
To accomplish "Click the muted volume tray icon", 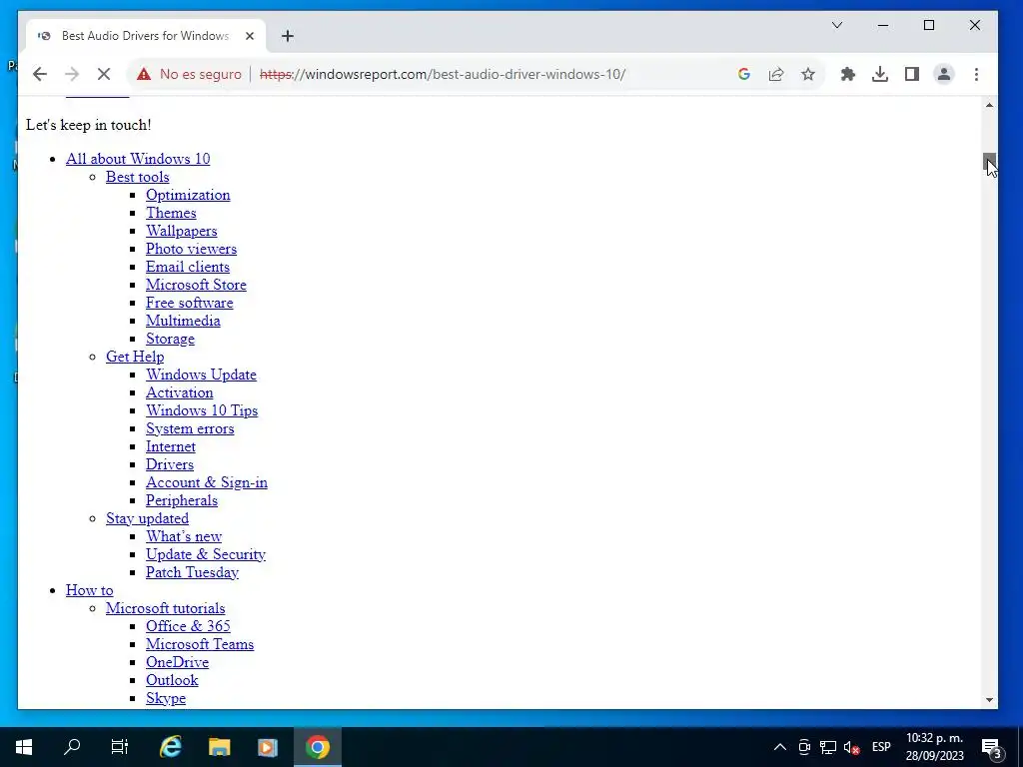I will coord(851,747).
